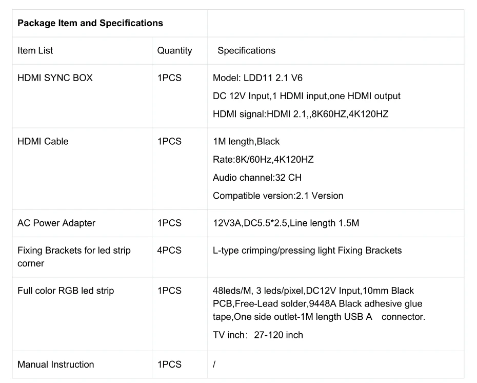Click 'Fixing Brackets for led strip corner'
This screenshot has height=383, width=477.
tap(74, 257)
